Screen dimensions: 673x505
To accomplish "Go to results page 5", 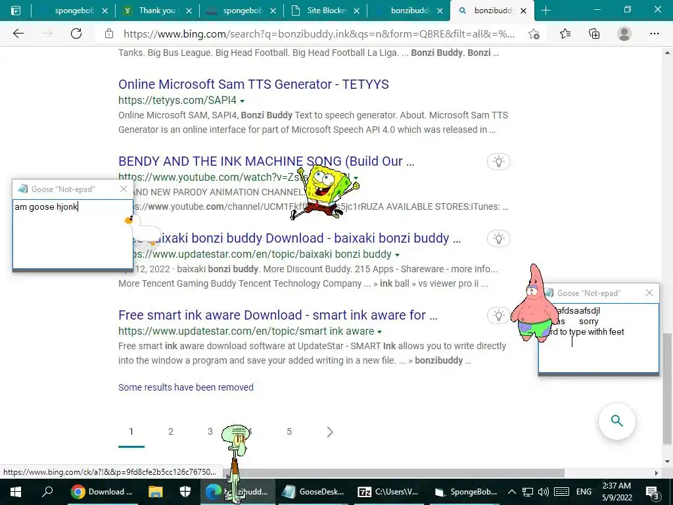I will 289,431.
